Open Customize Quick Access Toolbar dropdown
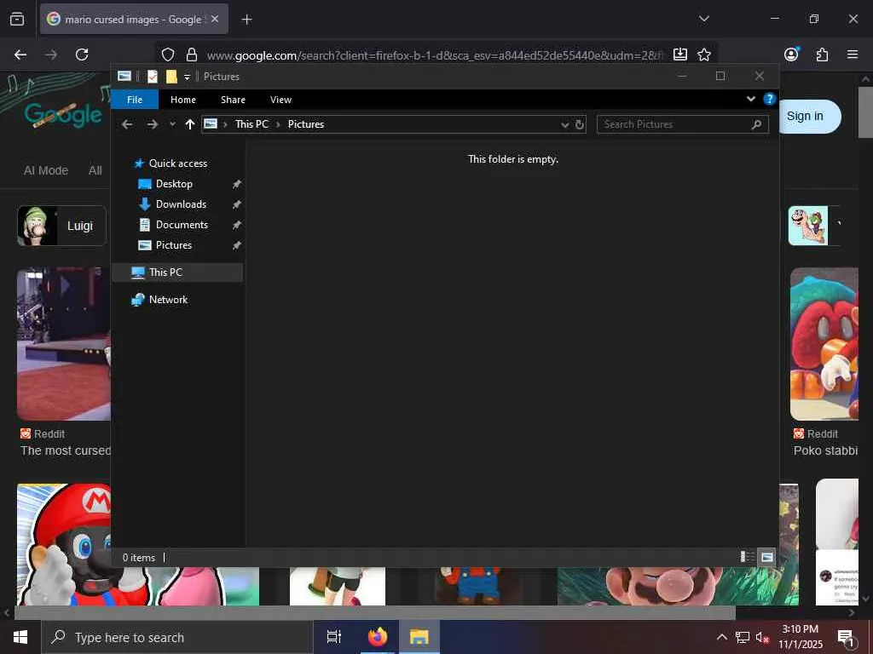 click(x=187, y=77)
